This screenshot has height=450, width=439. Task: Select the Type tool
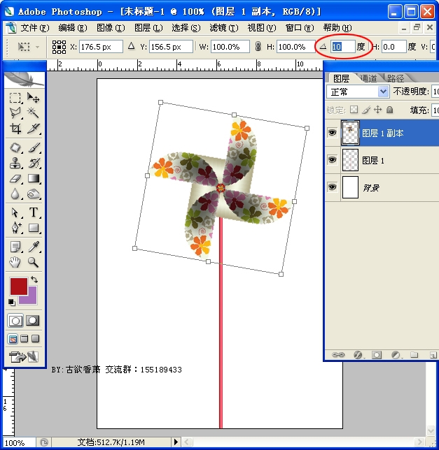coord(34,212)
